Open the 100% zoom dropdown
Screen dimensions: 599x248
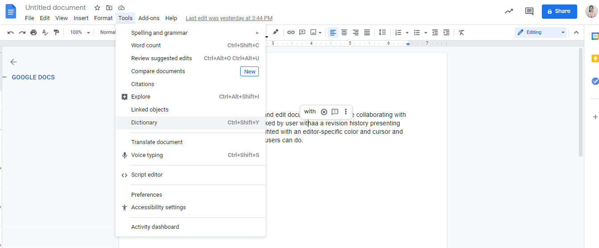pos(80,33)
